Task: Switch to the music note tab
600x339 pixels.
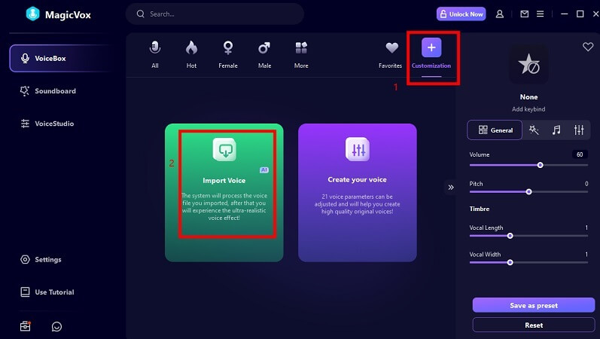Action: click(x=556, y=130)
